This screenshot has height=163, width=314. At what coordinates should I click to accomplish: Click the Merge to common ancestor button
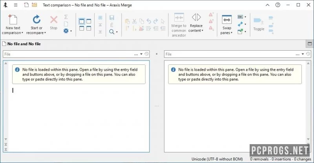179,25
